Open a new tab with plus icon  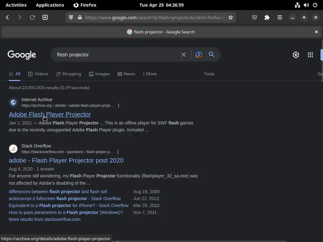pyautogui.click(x=45, y=18)
